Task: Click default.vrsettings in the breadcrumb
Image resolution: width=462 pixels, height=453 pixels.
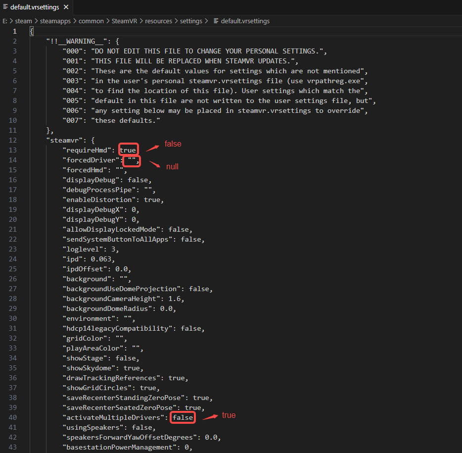Action: tap(245, 21)
